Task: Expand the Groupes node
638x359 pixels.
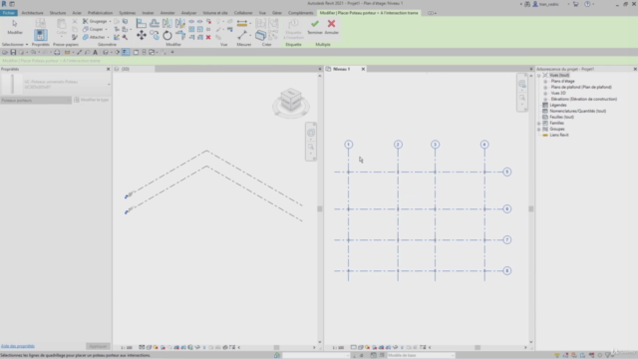Action: coord(539,129)
